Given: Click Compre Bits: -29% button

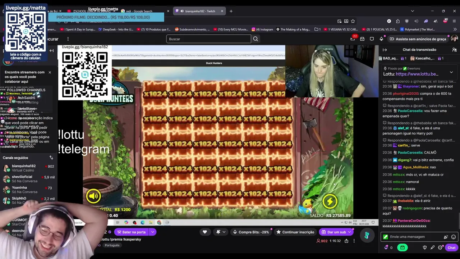Looking at the screenshot, I should (x=251, y=232).
